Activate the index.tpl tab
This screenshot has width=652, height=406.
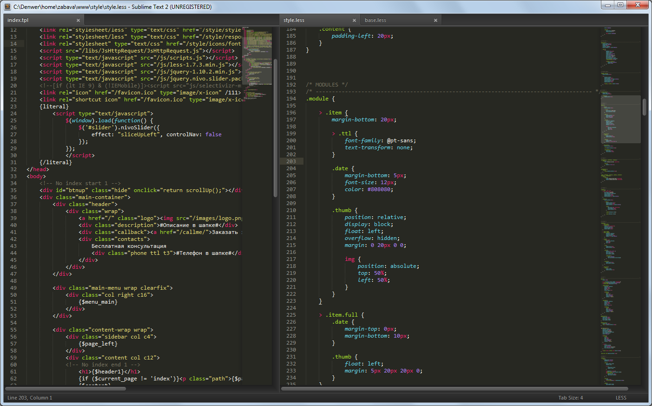(19, 20)
